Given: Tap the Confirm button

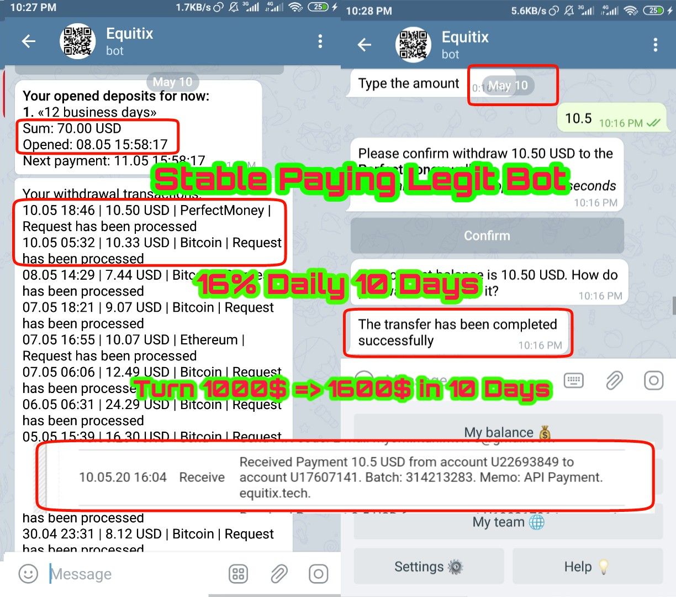Looking at the screenshot, I should click(487, 235).
